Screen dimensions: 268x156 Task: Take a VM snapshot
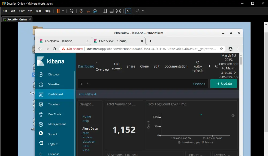81,11
